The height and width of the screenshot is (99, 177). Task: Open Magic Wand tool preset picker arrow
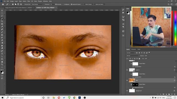pyautogui.click(x=9, y=4)
